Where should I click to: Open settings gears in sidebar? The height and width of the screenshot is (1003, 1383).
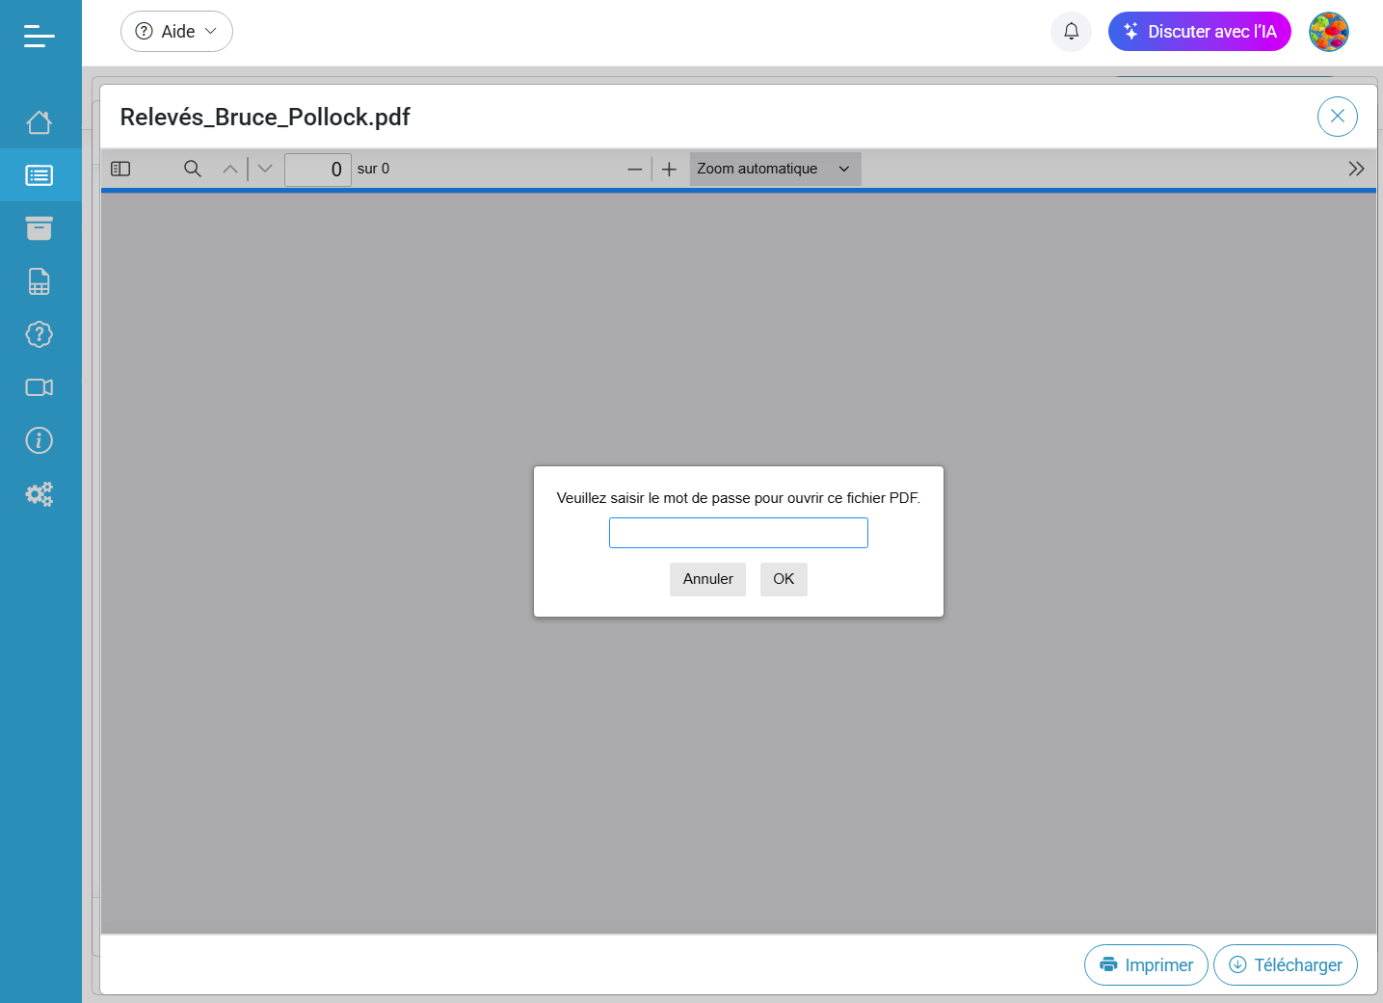coord(40,494)
